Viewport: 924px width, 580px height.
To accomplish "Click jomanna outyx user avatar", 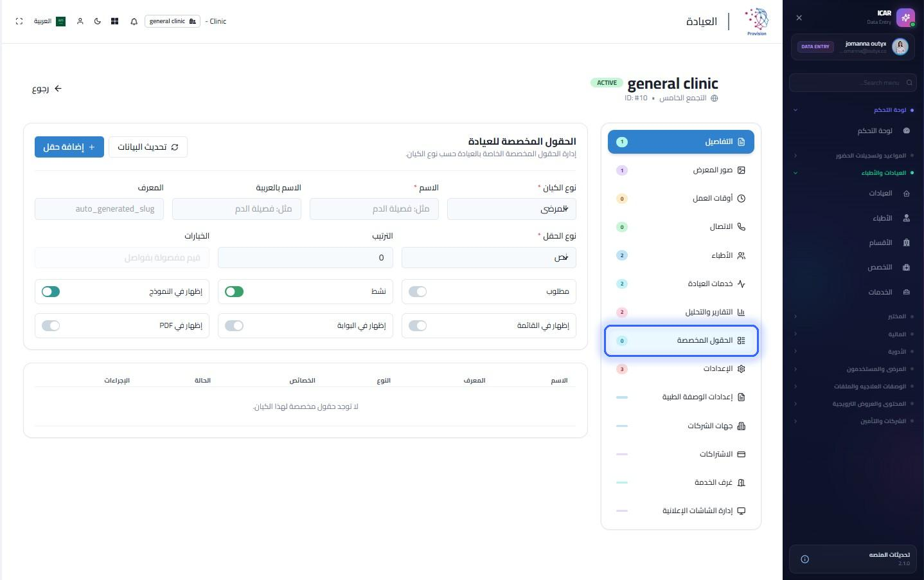I will click(x=900, y=46).
